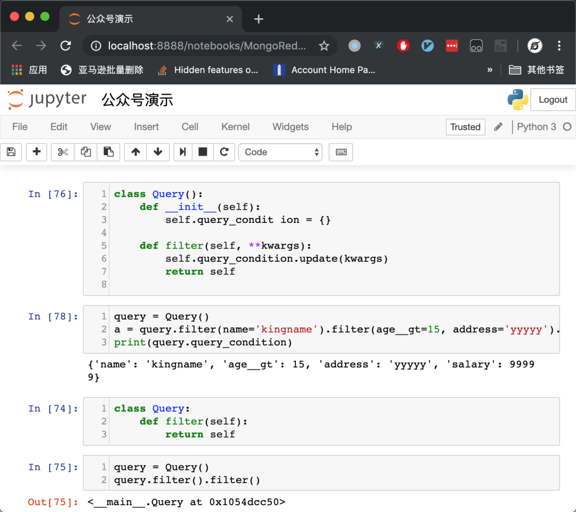Interrupt the kernel with the stop icon
This screenshot has height=512, width=576.
203,152
